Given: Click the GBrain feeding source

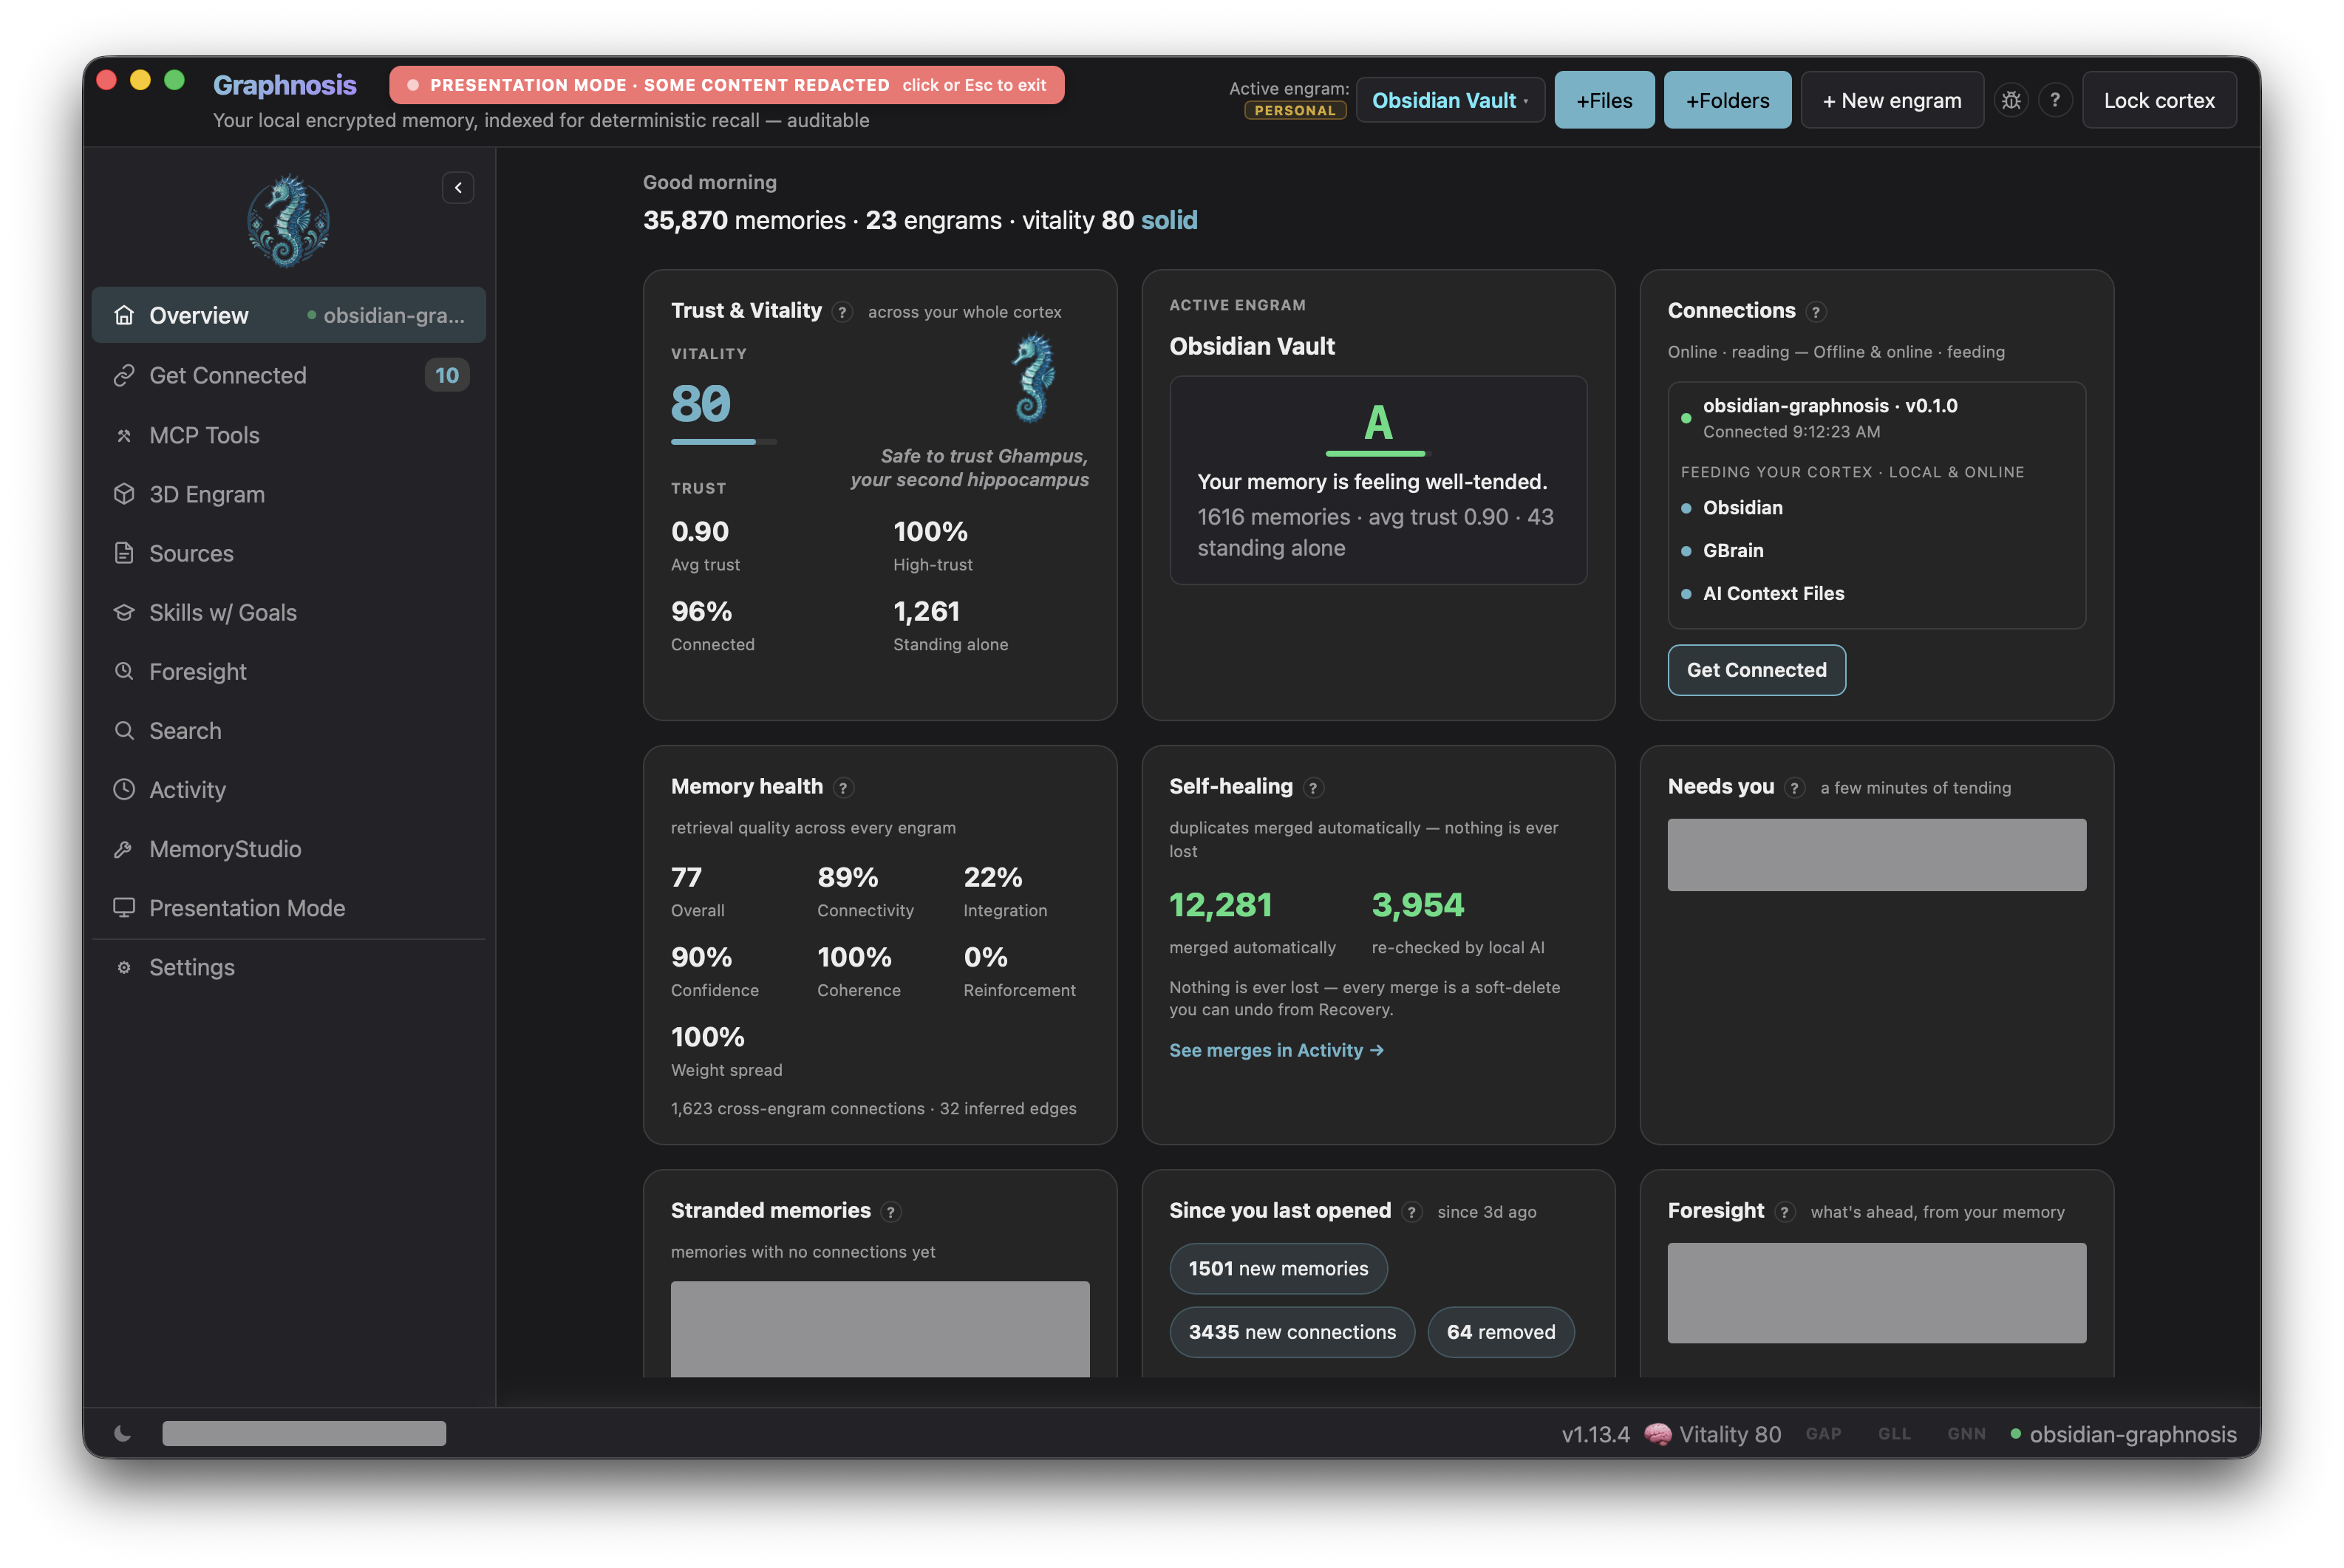Looking at the screenshot, I should (x=1732, y=550).
